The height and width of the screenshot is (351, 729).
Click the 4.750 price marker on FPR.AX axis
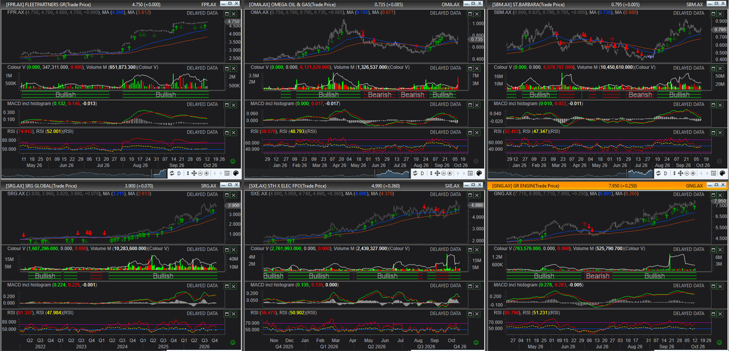[232, 22]
